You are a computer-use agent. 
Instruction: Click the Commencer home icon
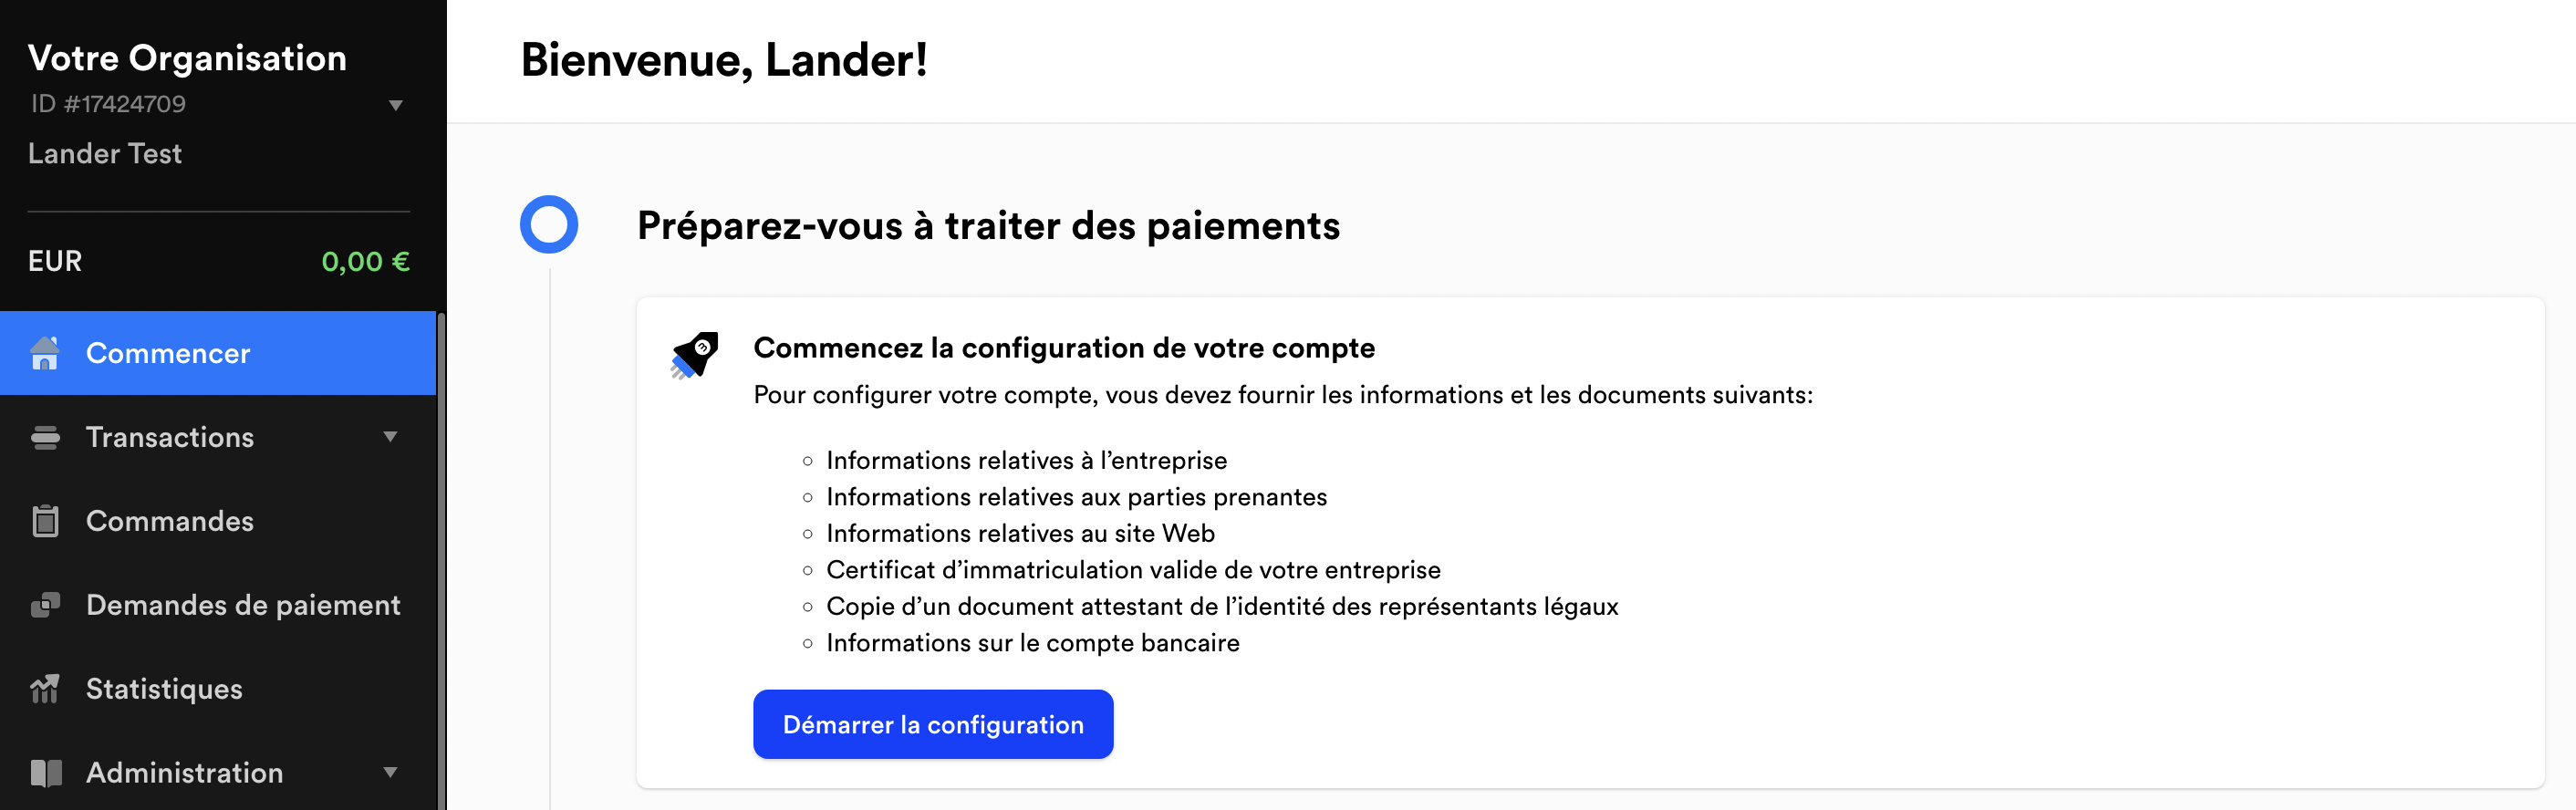tap(45, 353)
